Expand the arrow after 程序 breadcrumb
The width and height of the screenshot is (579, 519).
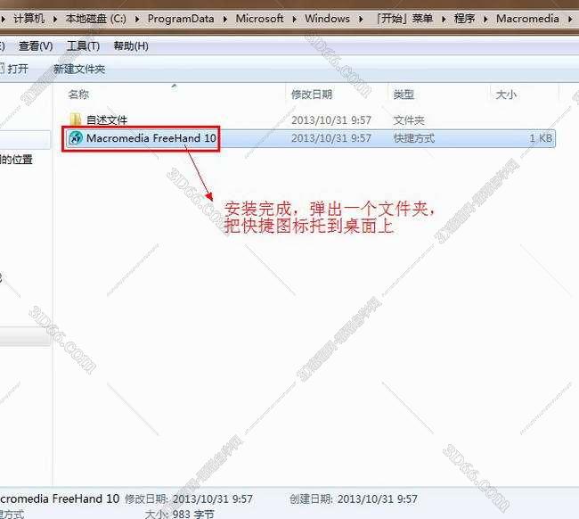click(485, 19)
